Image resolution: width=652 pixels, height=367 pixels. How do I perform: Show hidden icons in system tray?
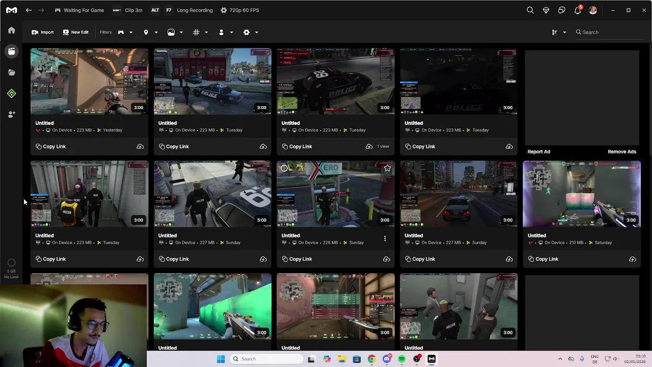click(560, 359)
